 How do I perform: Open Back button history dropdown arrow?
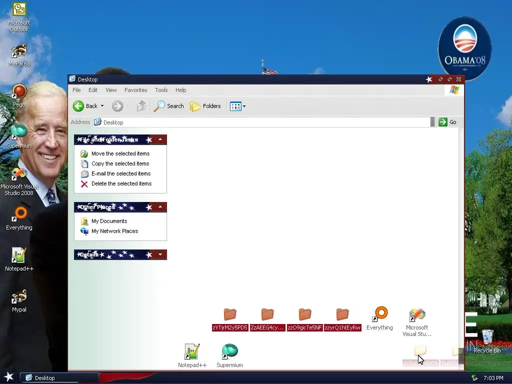pyautogui.click(x=102, y=106)
